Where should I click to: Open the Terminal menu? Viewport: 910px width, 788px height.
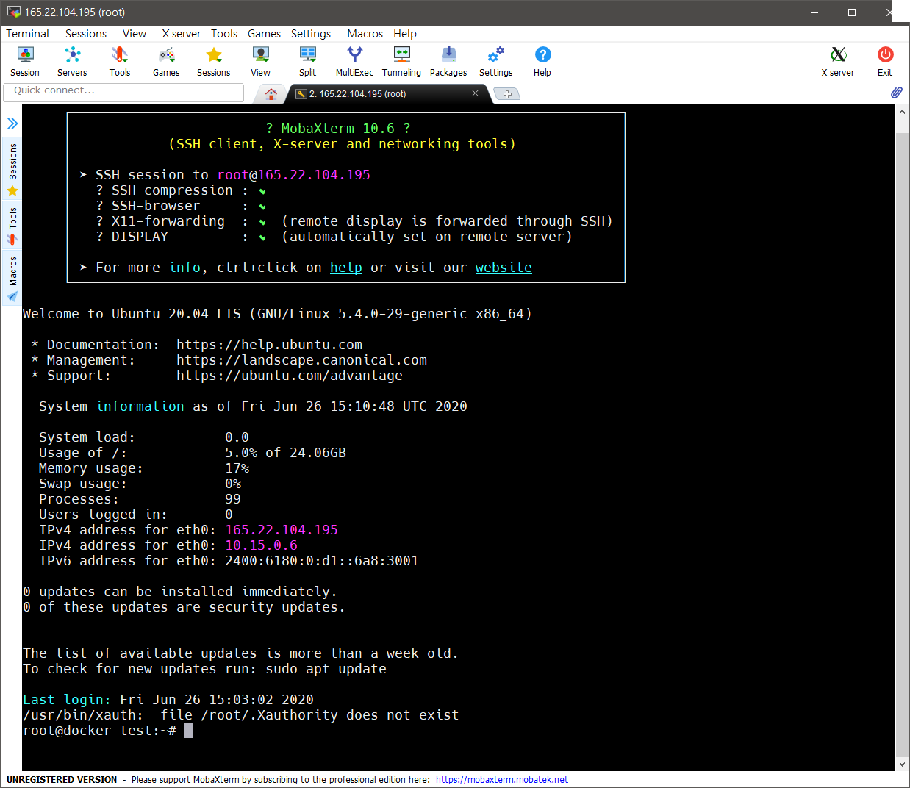27,34
